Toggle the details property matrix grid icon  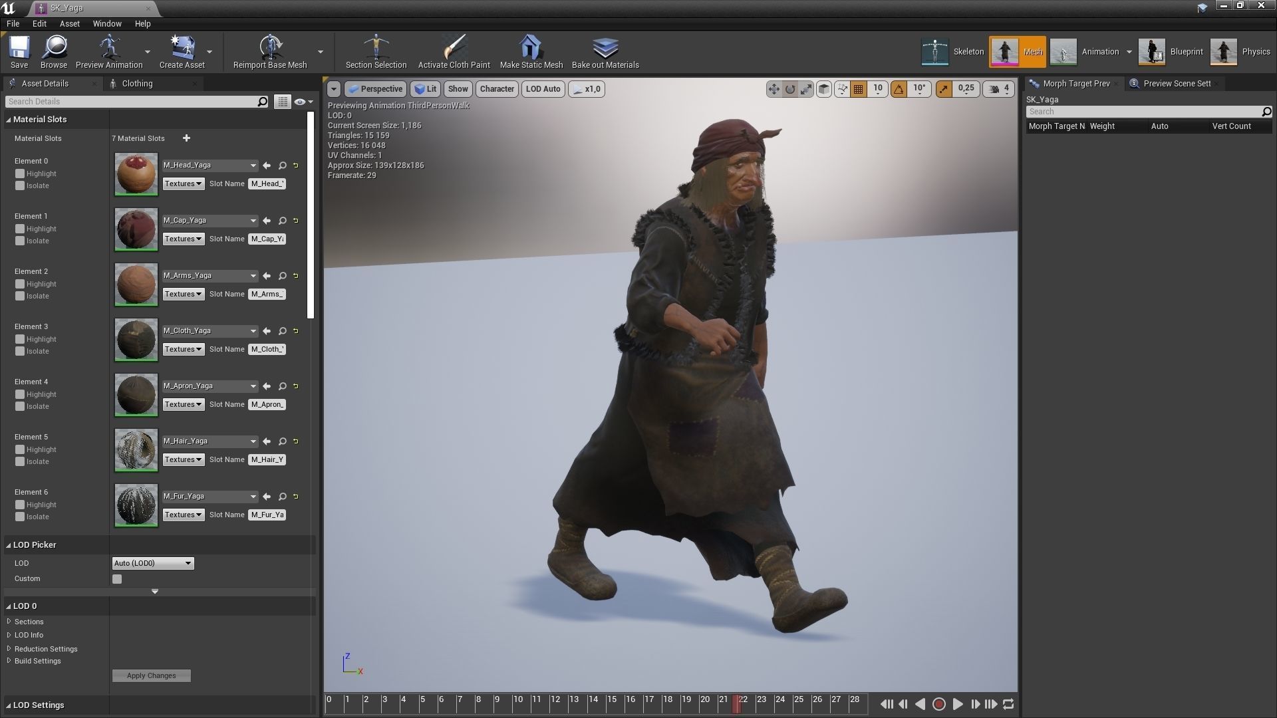pyautogui.click(x=283, y=102)
